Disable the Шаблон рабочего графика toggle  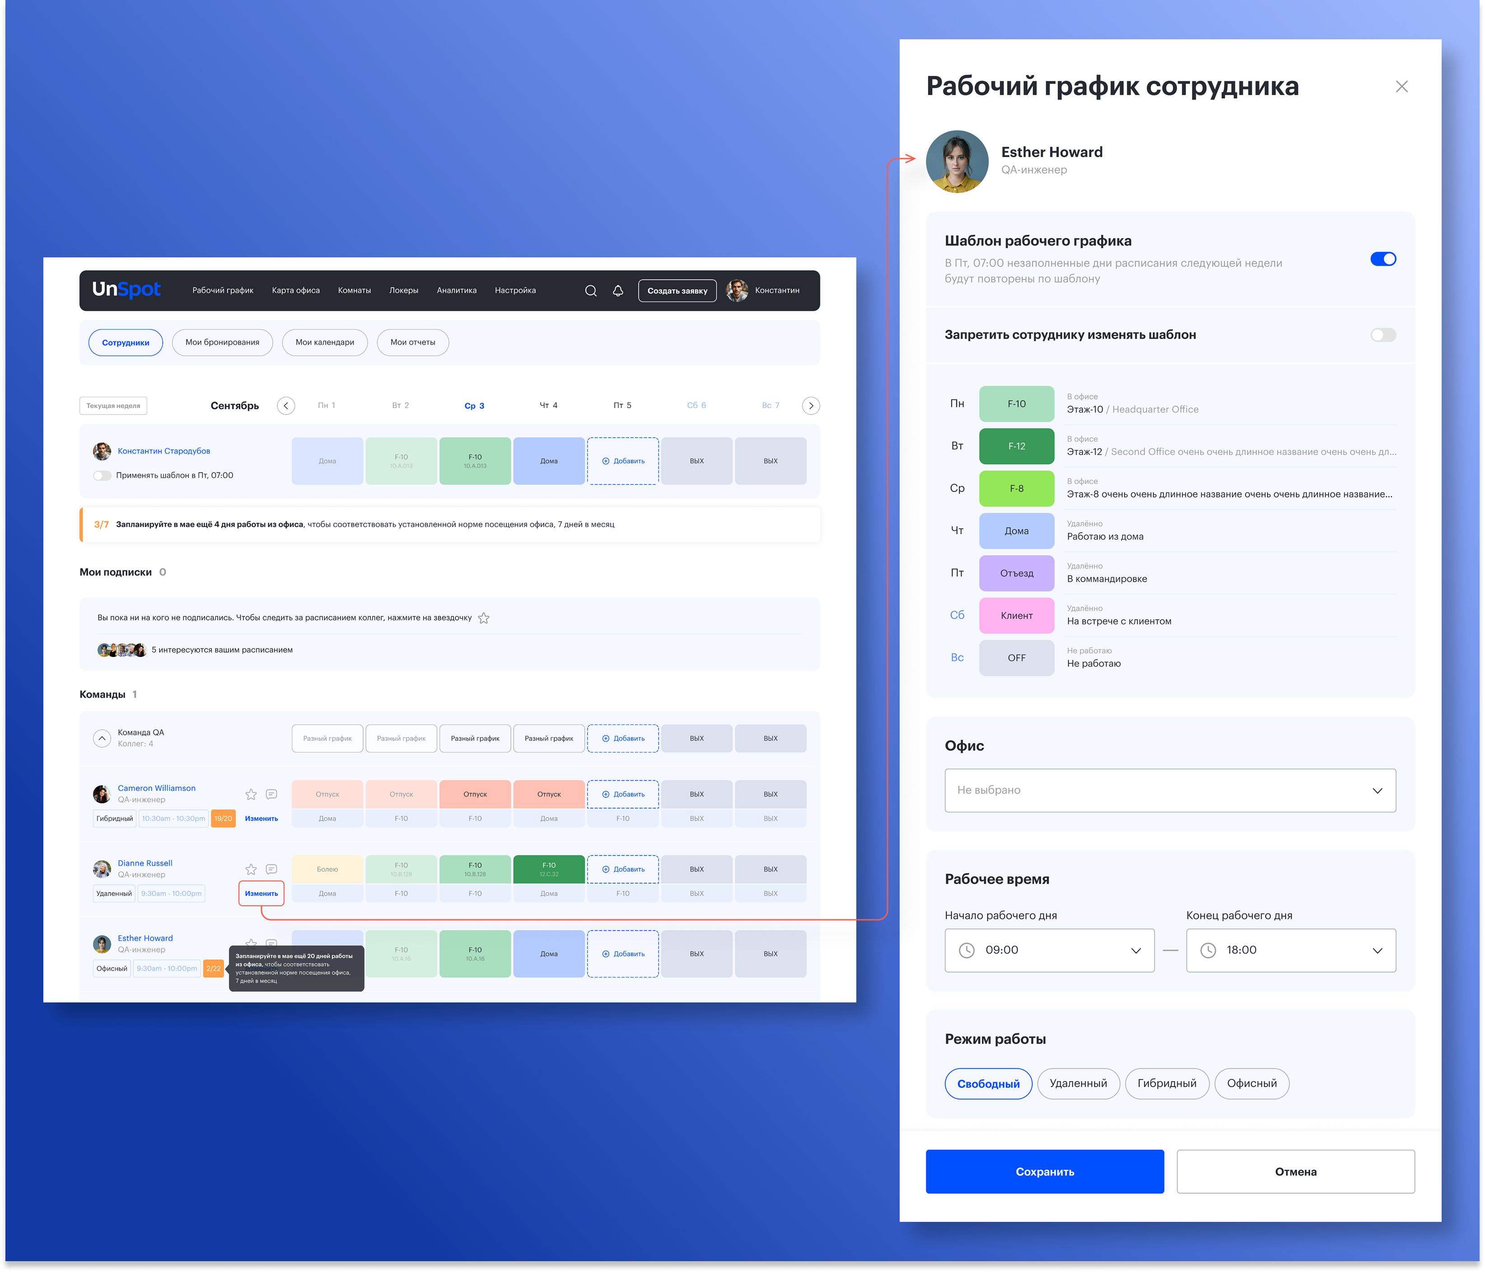click(1382, 259)
